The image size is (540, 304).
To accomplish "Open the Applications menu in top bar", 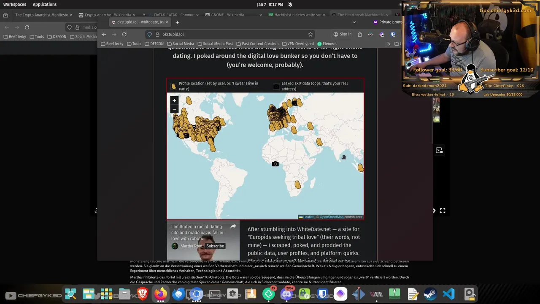I will 45,4.
